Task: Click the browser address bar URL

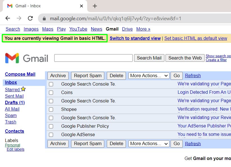Action: (115, 19)
